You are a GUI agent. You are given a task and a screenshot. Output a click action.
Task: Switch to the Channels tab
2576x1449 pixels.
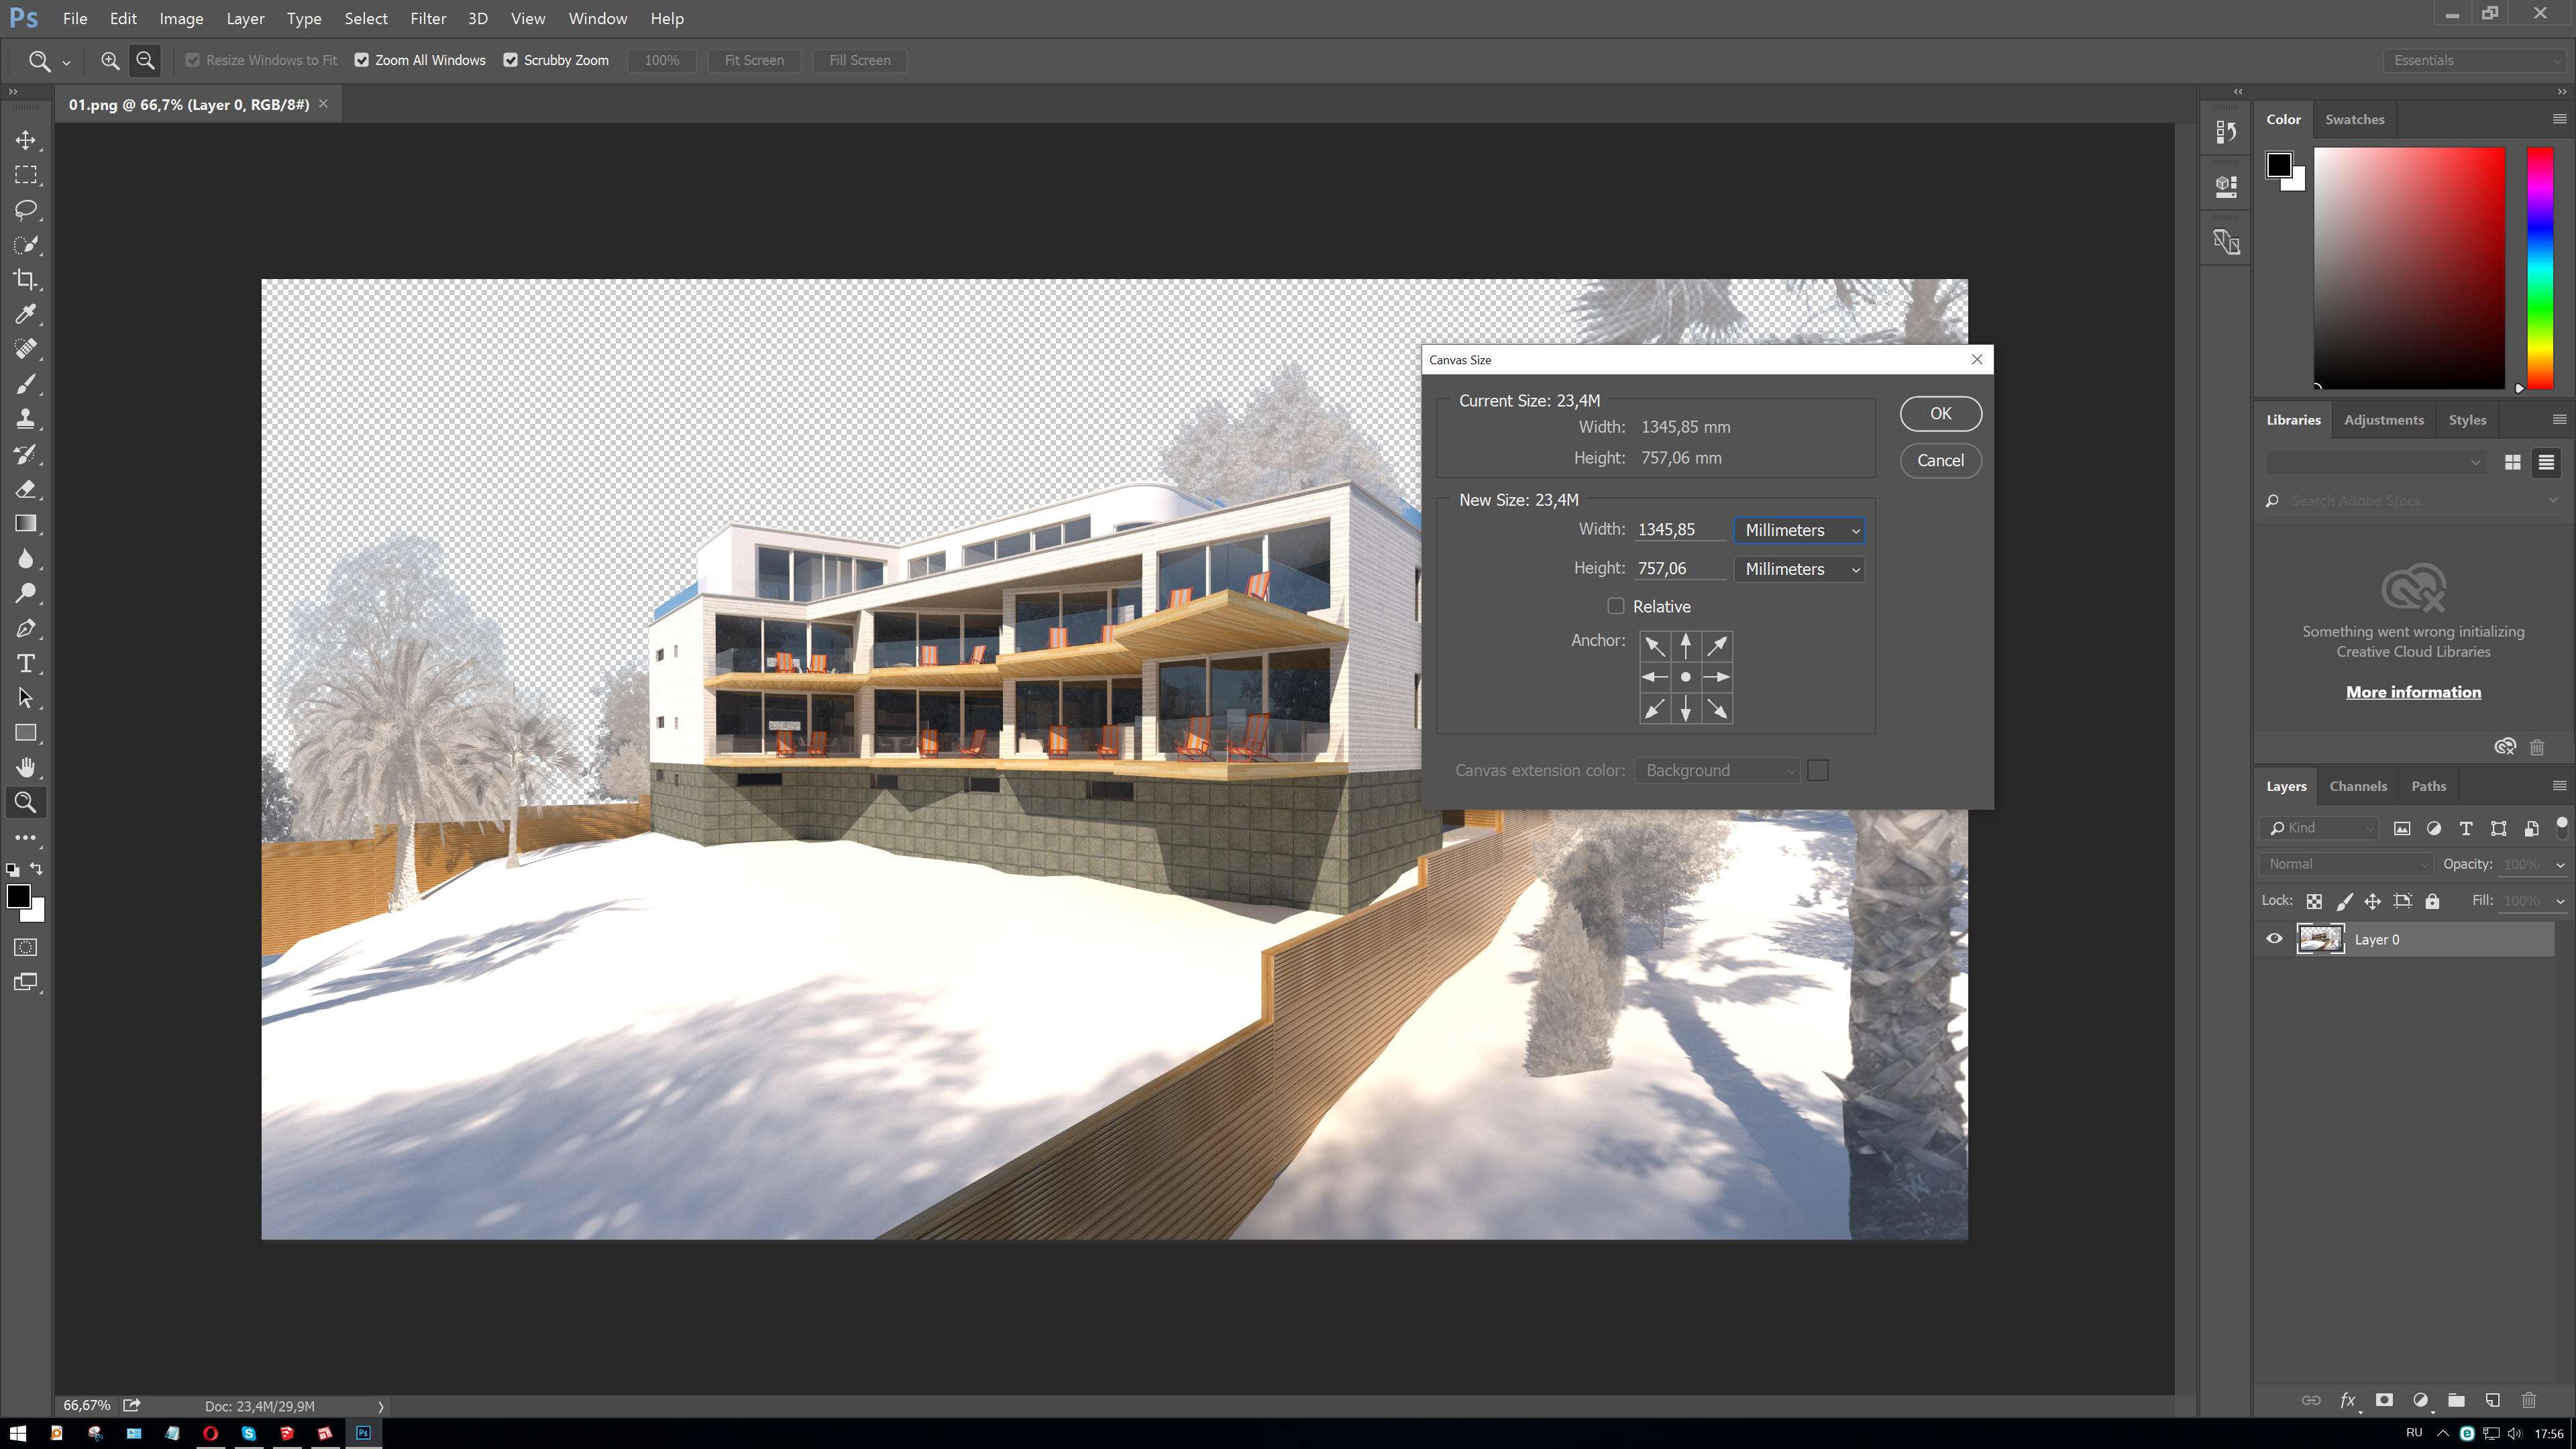click(x=2357, y=786)
